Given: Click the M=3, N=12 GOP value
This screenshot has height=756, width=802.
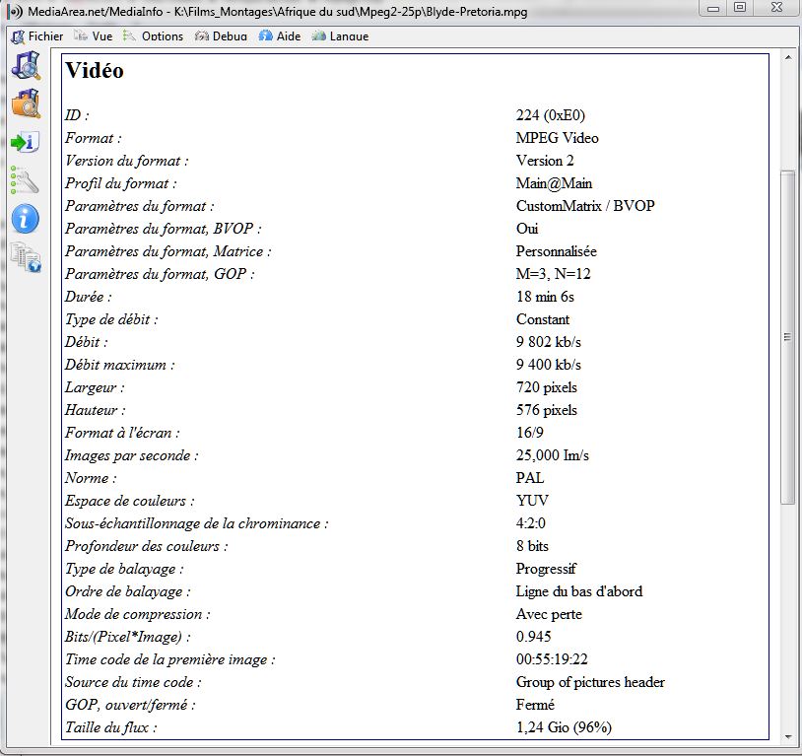Looking at the screenshot, I should (553, 273).
